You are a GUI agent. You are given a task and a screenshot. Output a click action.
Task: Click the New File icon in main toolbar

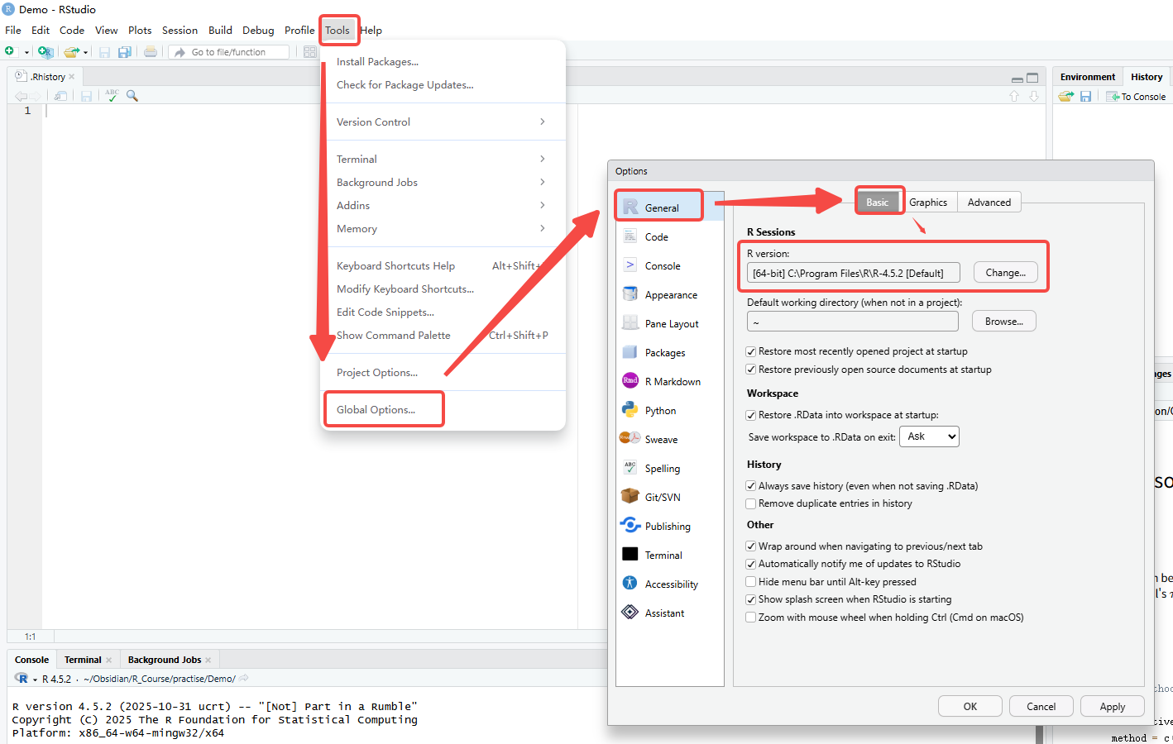coord(10,51)
